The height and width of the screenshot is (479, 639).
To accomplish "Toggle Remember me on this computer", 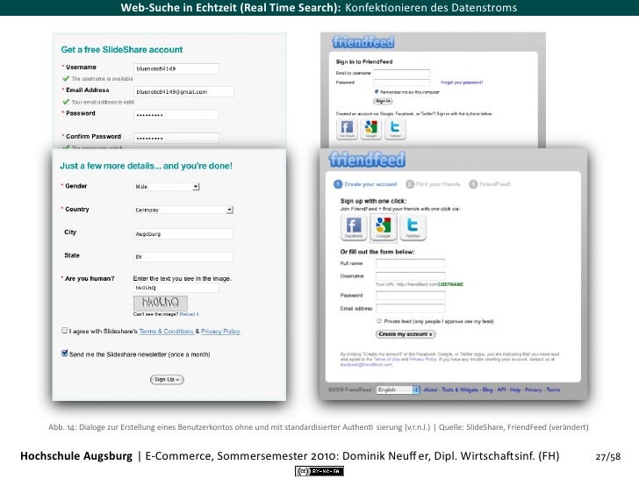I will click(x=377, y=91).
